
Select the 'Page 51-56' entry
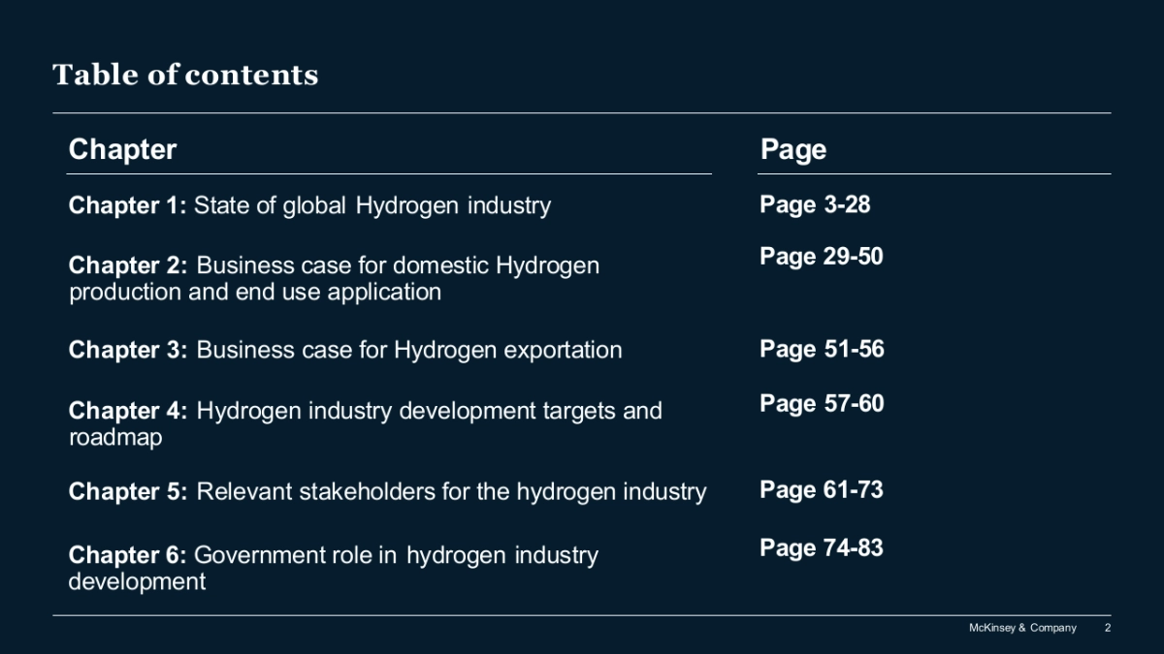tap(822, 349)
